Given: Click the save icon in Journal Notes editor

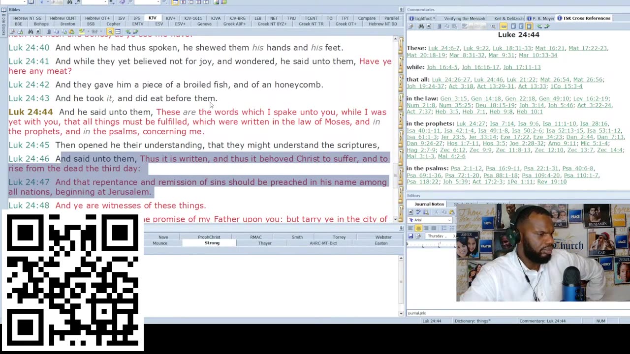Looking at the screenshot, I should (x=410, y=236).
